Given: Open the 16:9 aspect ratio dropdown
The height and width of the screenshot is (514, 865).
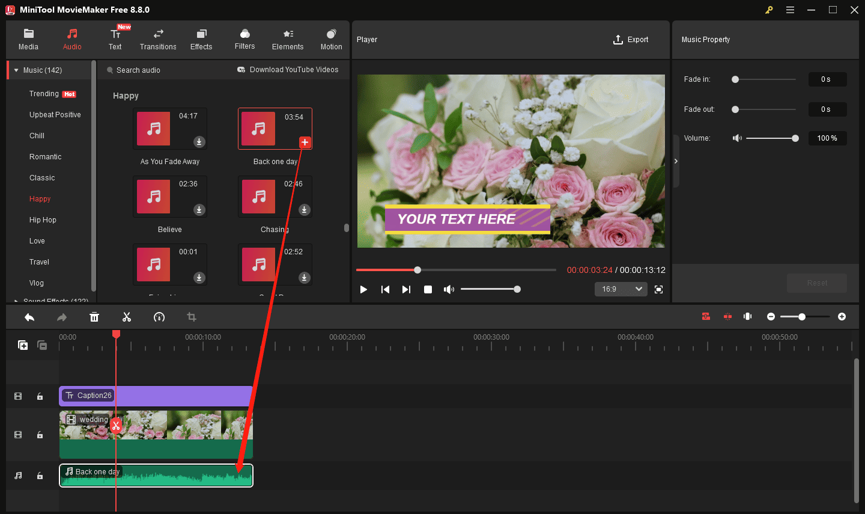Looking at the screenshot, I should point(621,289).
